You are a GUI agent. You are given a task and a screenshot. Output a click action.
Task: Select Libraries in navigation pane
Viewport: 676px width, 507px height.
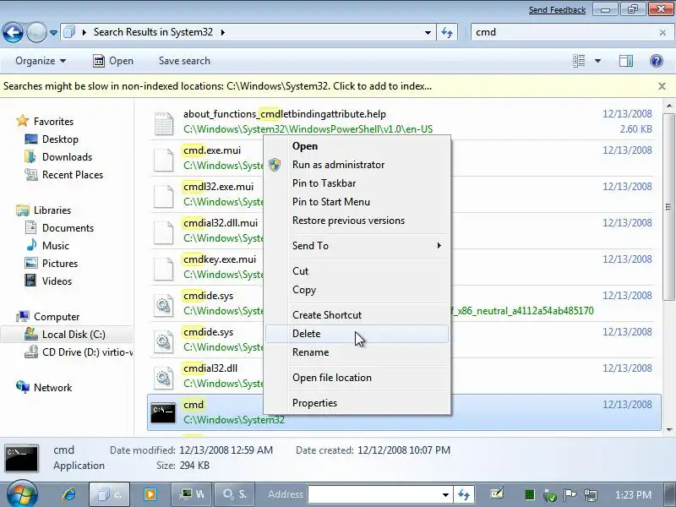point(44,210)
